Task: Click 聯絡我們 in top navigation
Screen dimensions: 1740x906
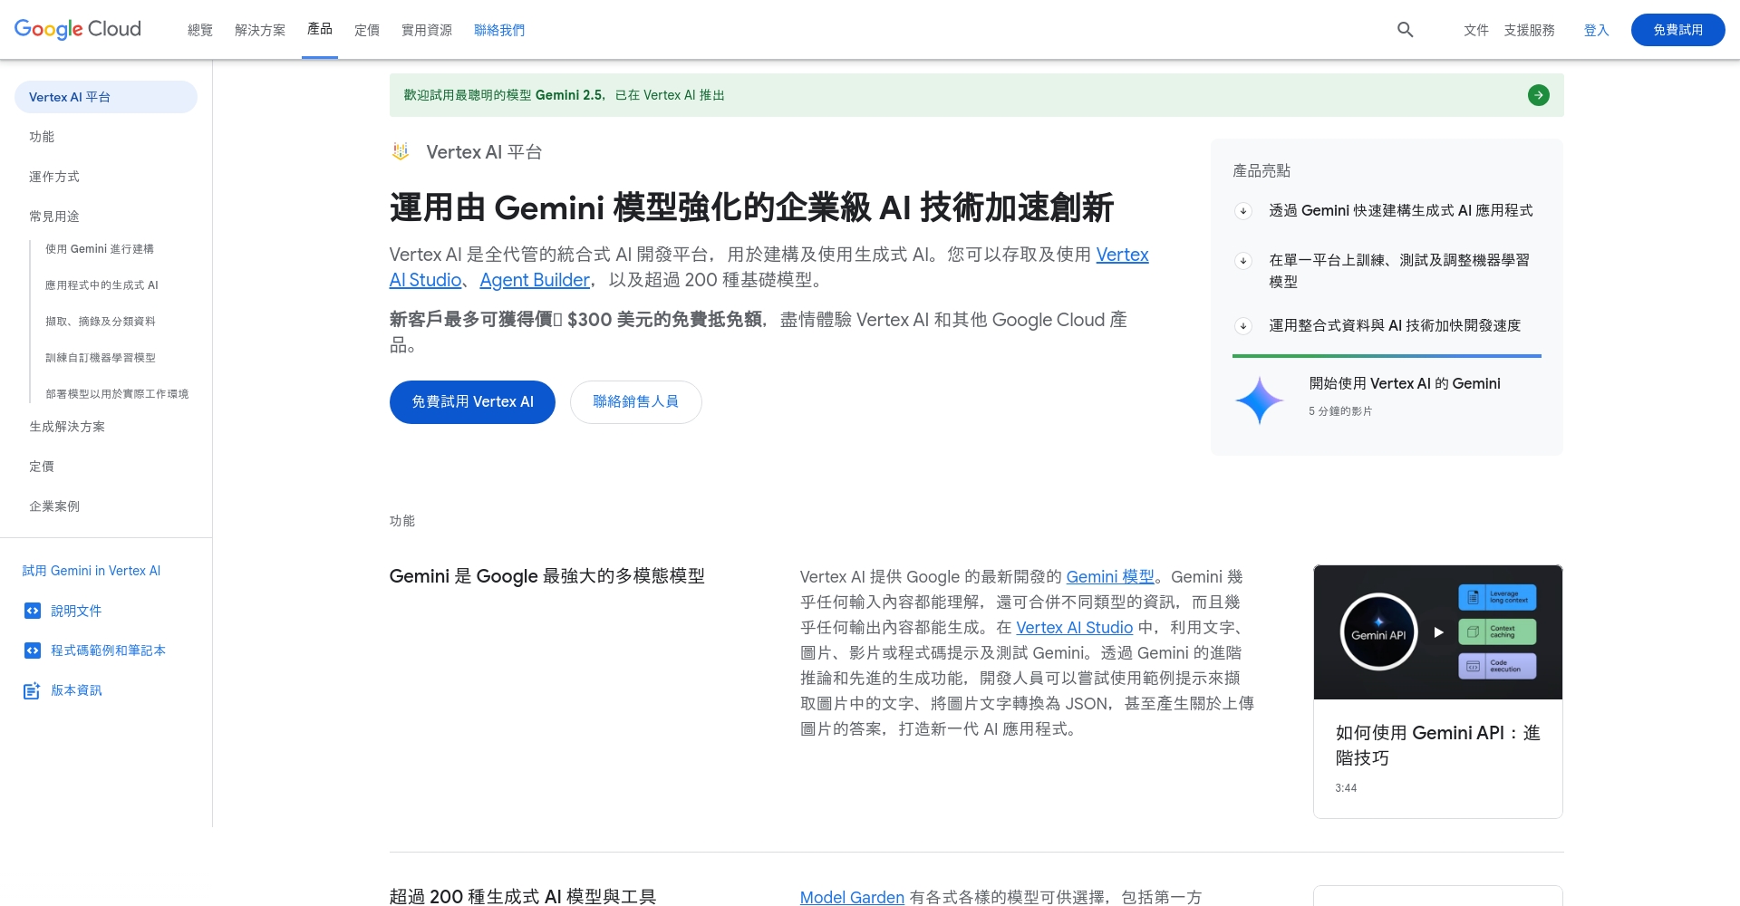Action: 499,30
